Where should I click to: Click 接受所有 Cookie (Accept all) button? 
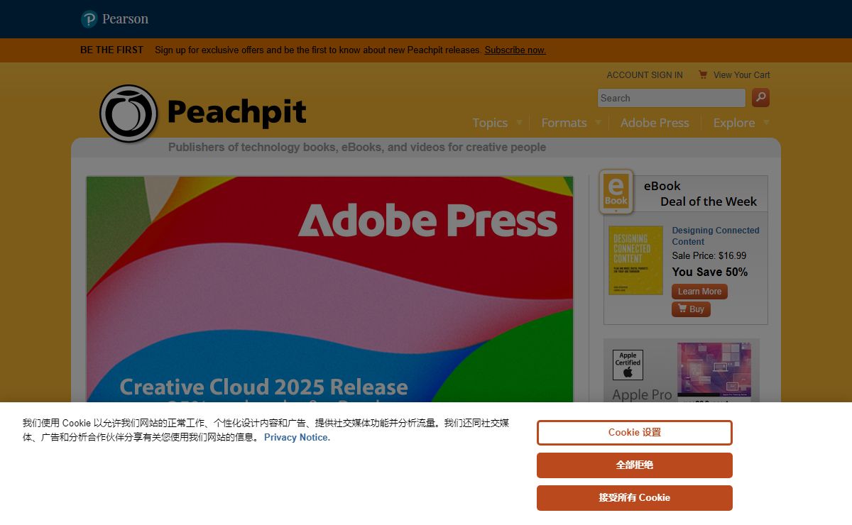click(x=635, y=498)
